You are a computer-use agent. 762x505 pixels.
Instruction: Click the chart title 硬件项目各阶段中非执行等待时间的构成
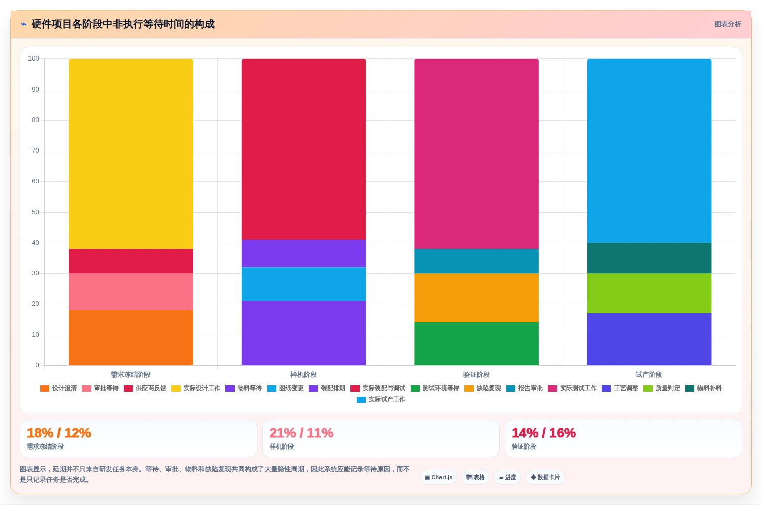pos(123,24)
